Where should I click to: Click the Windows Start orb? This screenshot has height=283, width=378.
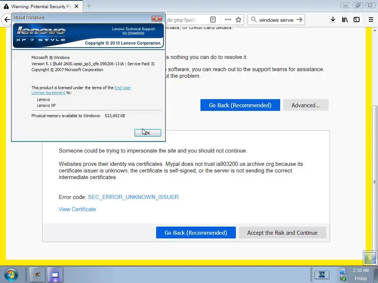tap(11, 275)
